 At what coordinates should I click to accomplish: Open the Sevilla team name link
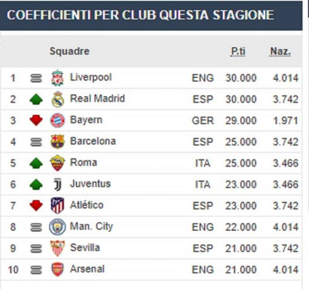coord(85,248)
